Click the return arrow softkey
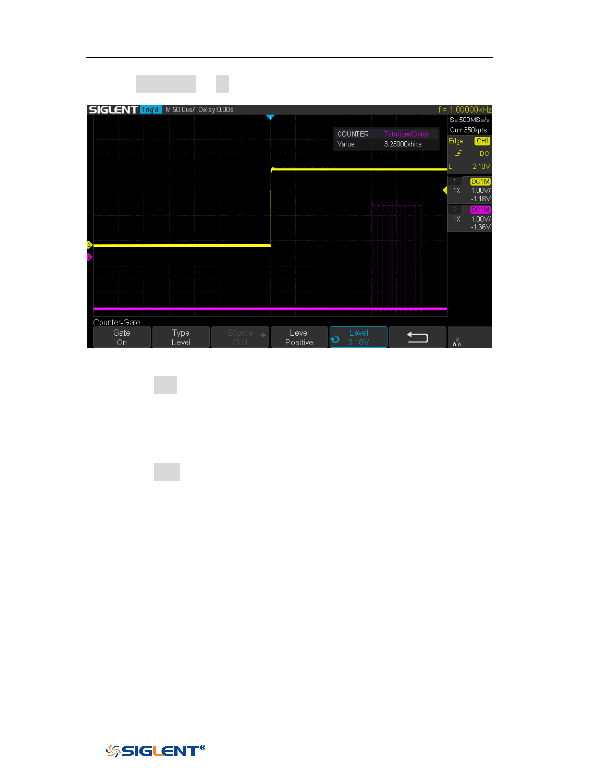 [417, 337]
